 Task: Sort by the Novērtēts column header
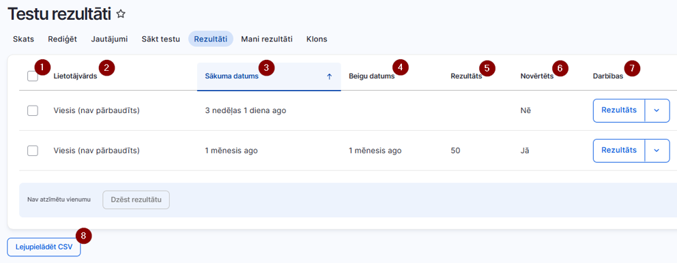pos(537,77)
